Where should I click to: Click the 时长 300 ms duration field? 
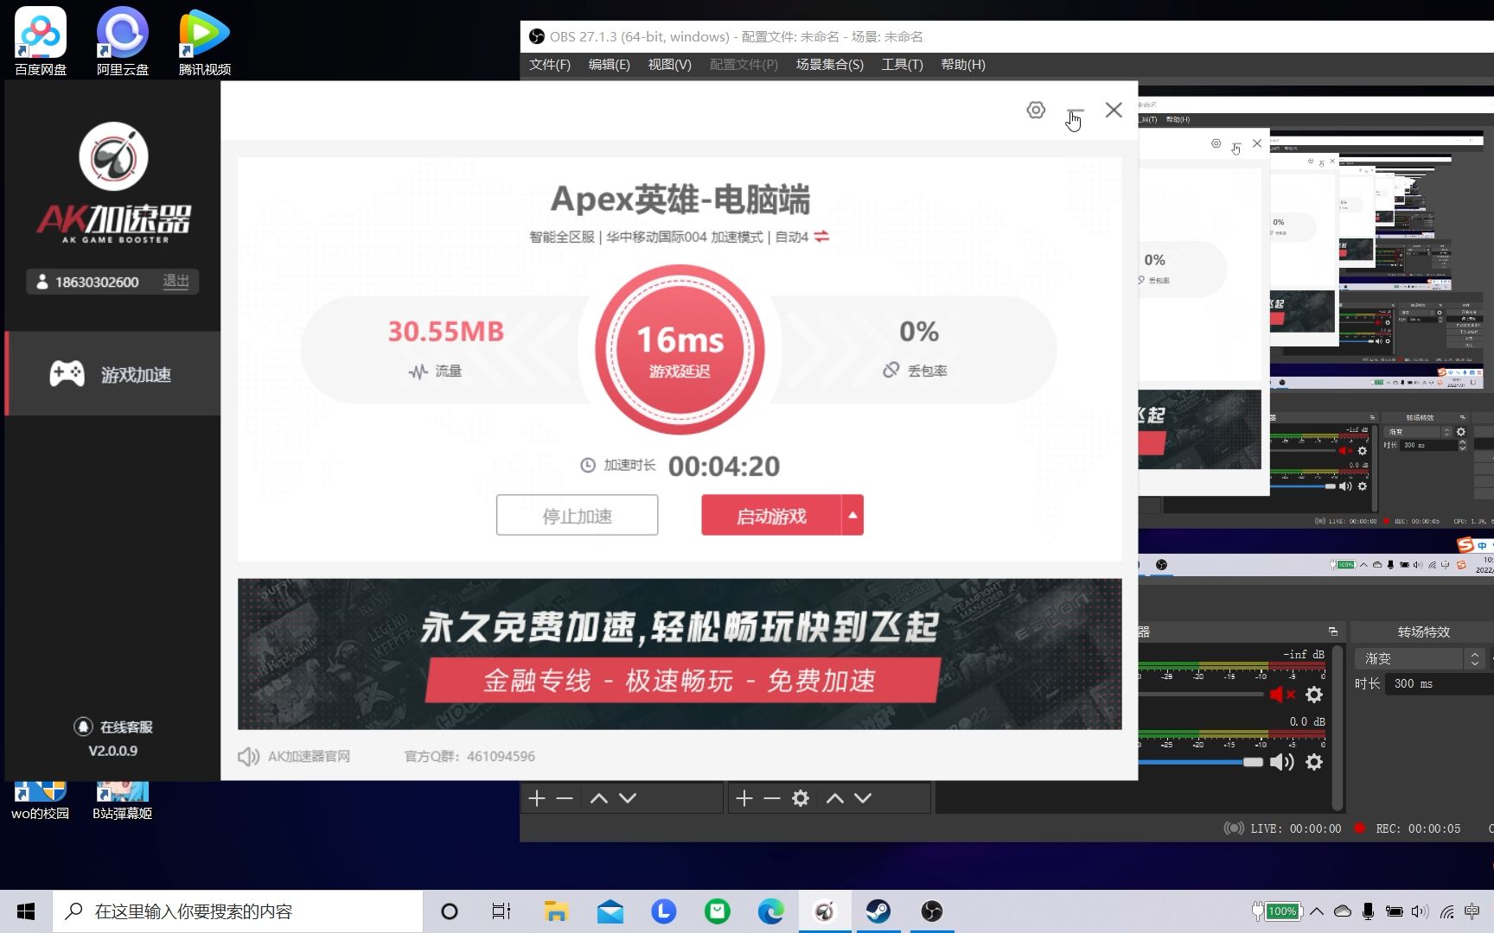1440,683
